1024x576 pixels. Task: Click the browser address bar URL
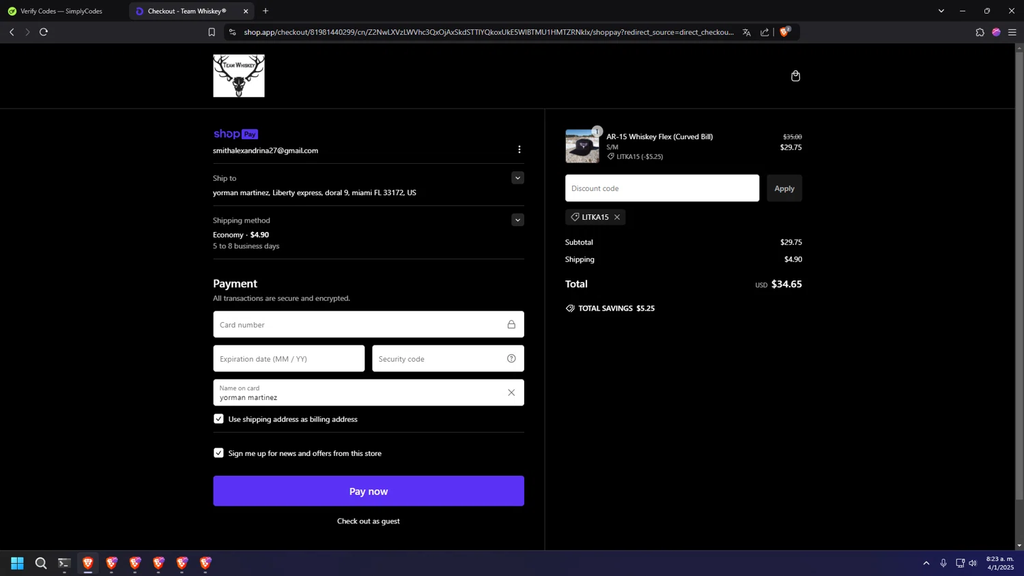point(489,32)
